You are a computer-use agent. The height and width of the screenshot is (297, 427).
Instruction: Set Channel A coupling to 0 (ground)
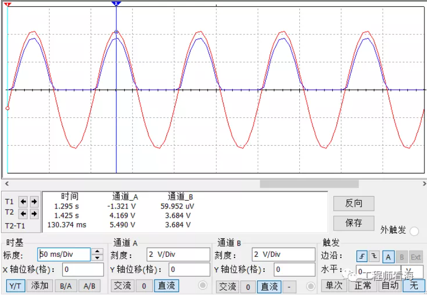(x=144, y=286)
